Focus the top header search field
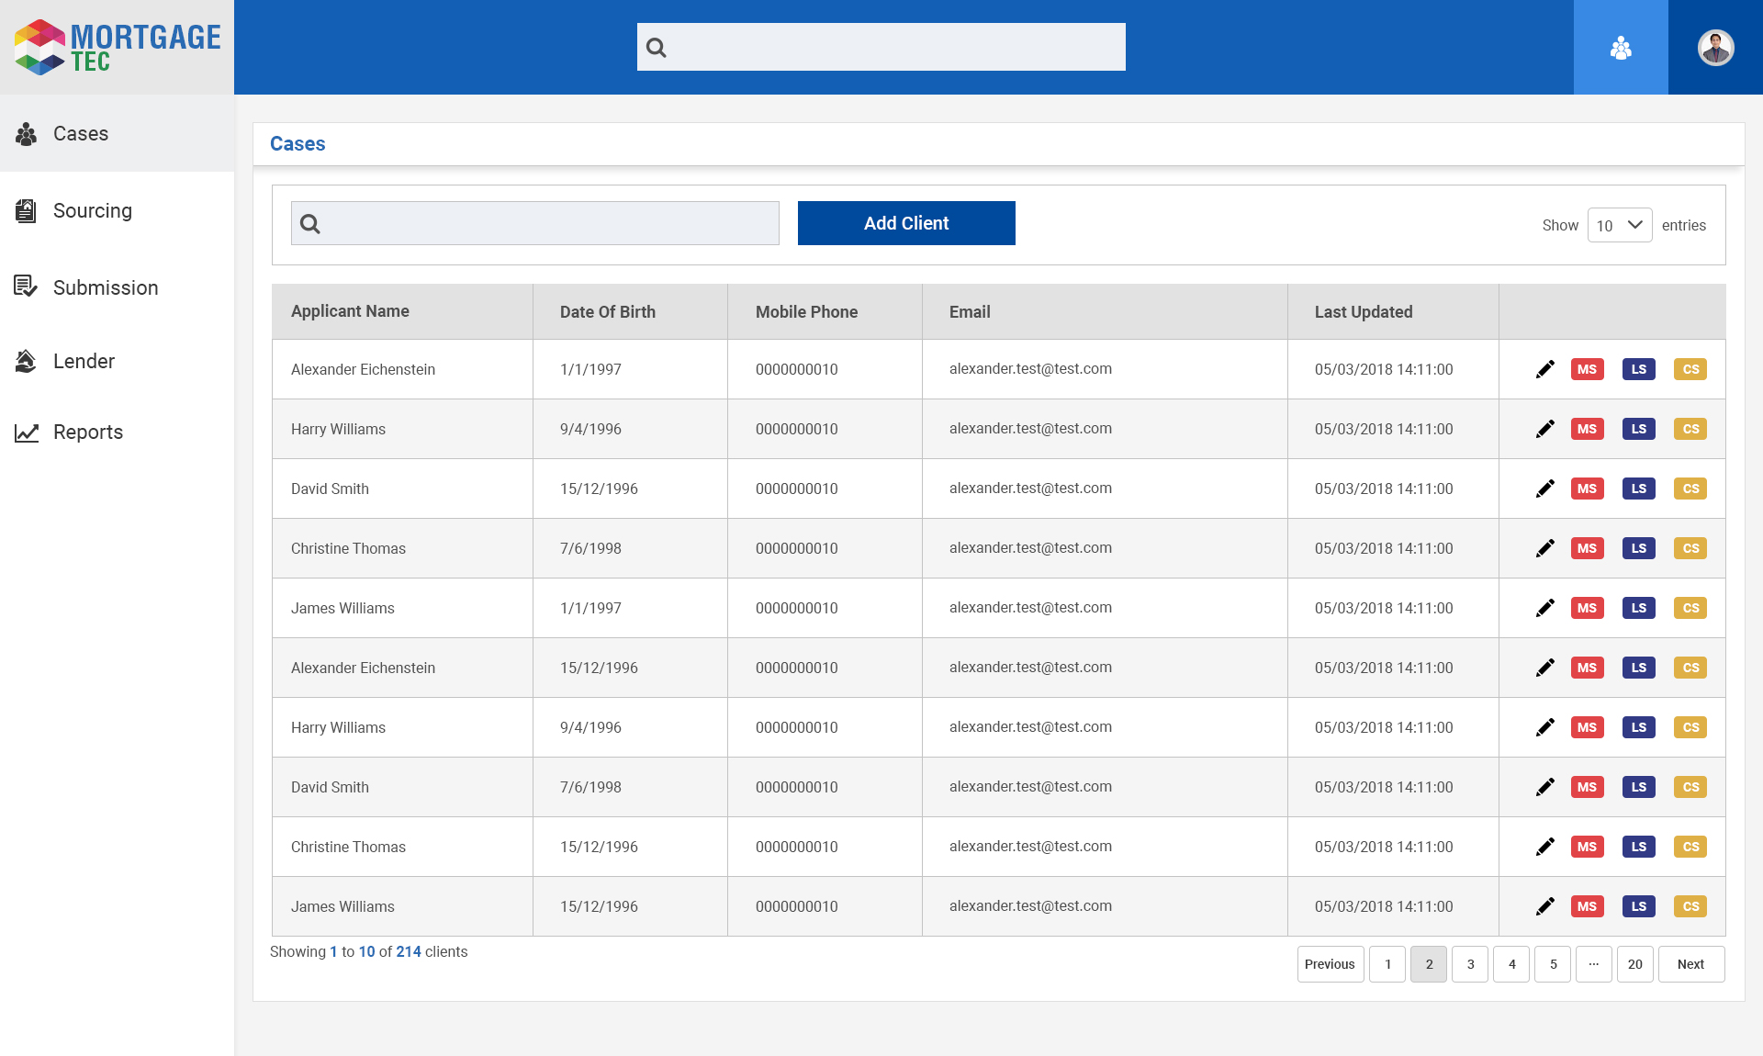 (895, 47)
